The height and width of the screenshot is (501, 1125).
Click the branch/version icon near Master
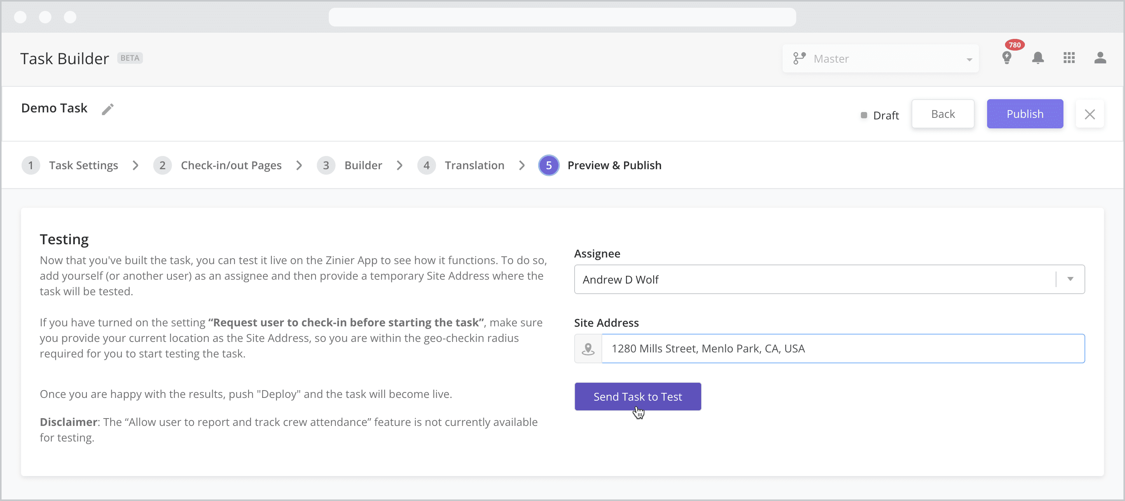click(799, 59)
